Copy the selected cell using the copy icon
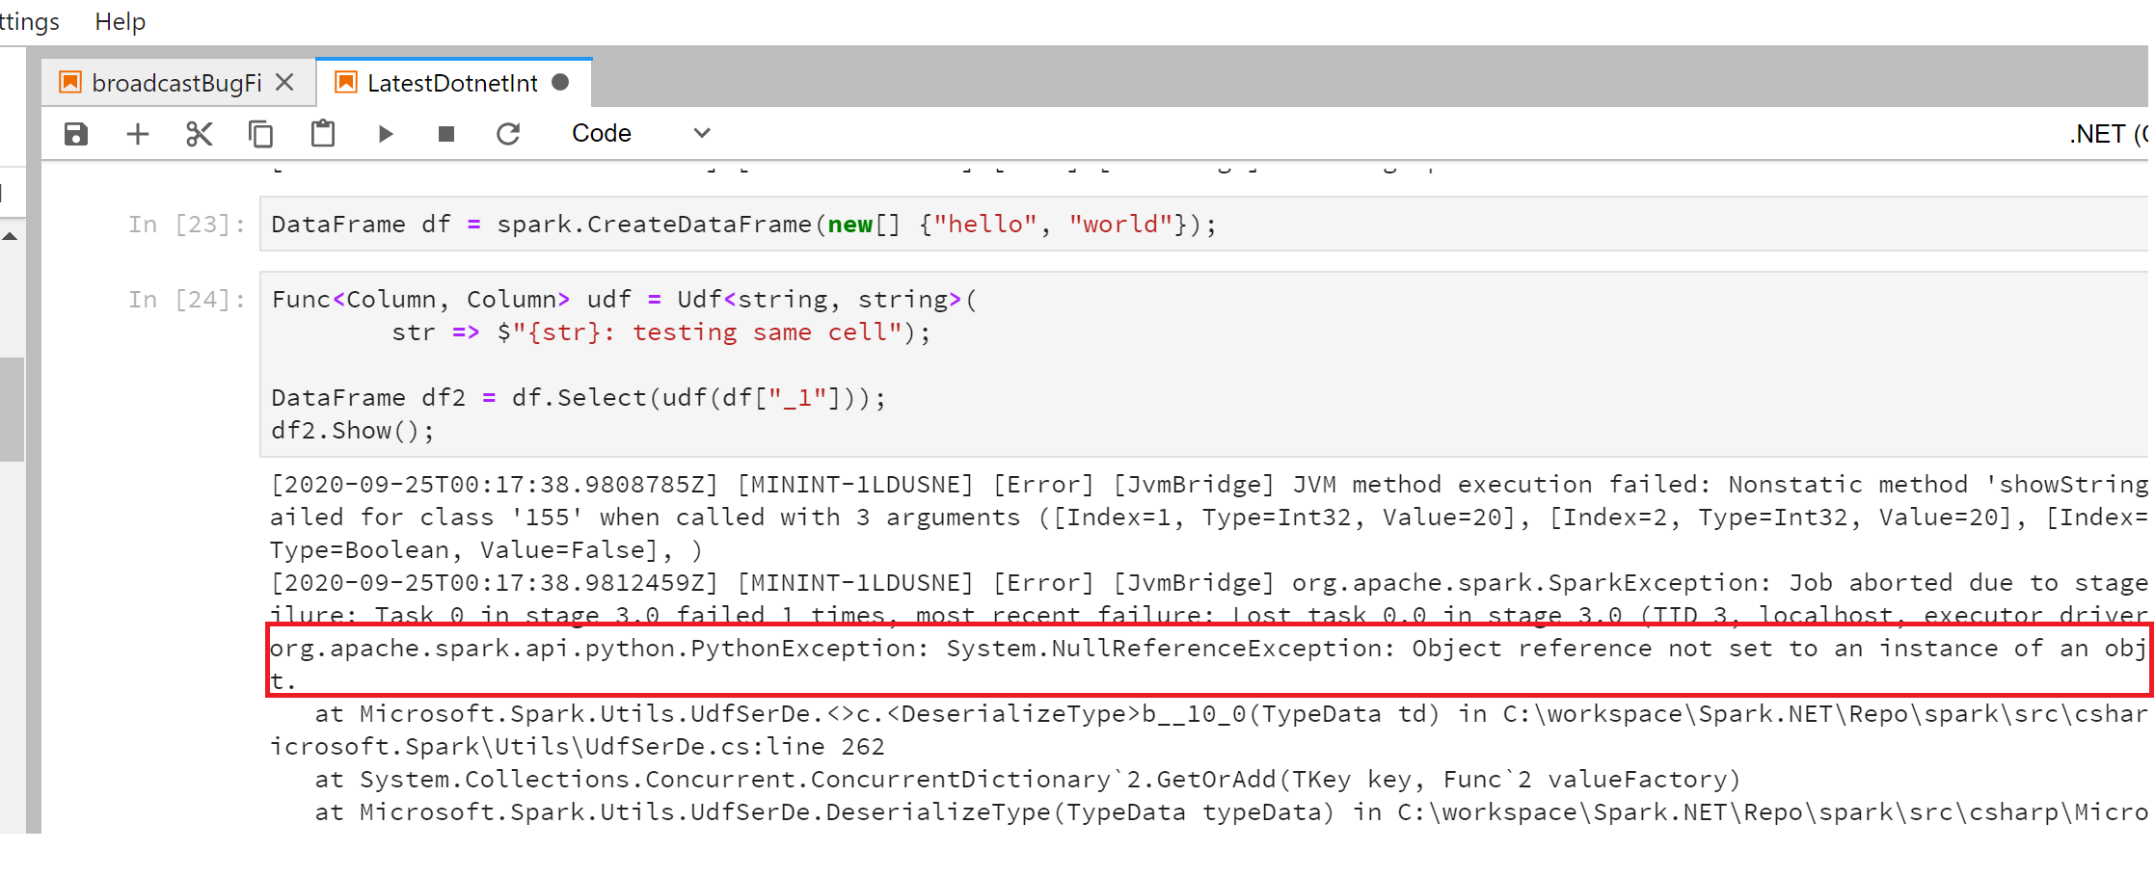The width and height of the screenshot is (2155, 877). tap(261, 134)
